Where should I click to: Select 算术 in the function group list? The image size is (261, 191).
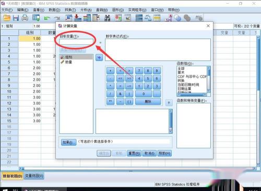tap(181, 72)
